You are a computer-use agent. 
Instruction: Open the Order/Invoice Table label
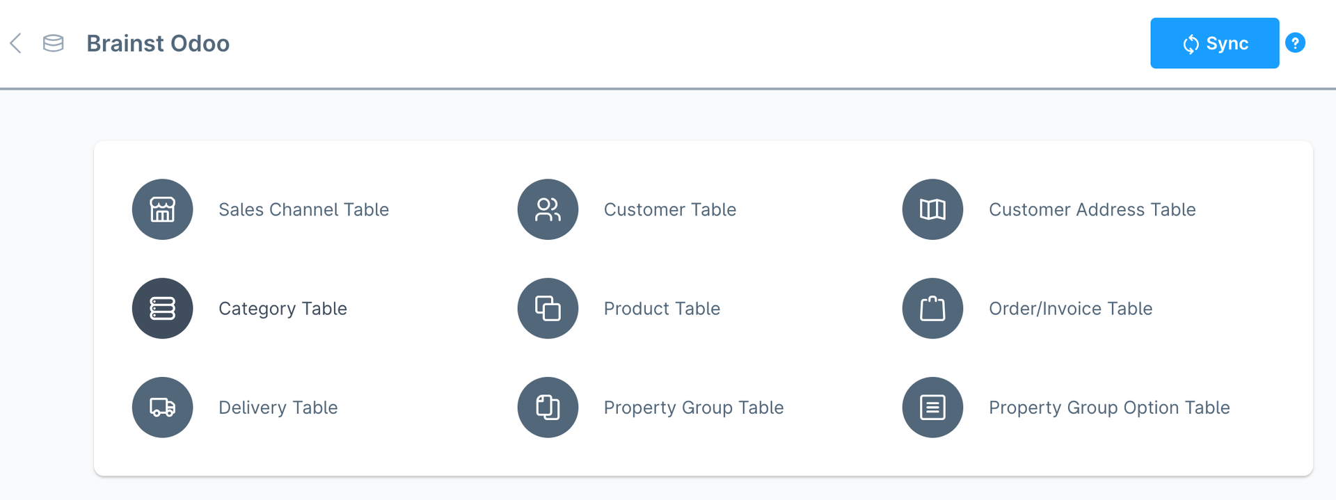point(1070,308)
